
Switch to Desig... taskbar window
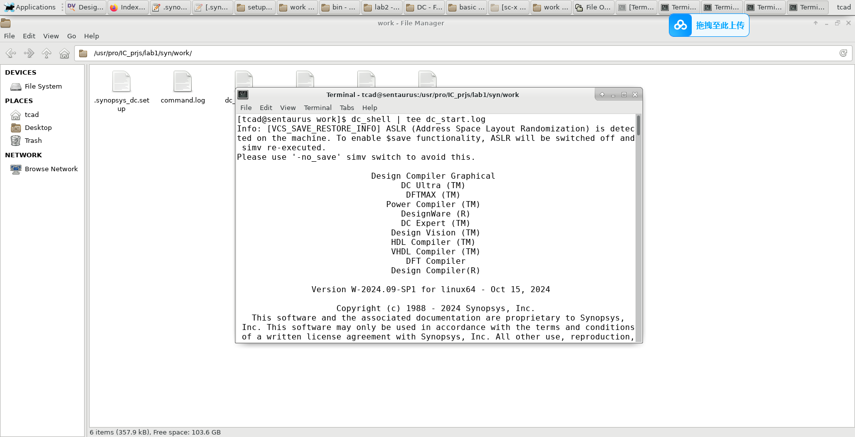point(86,7)
